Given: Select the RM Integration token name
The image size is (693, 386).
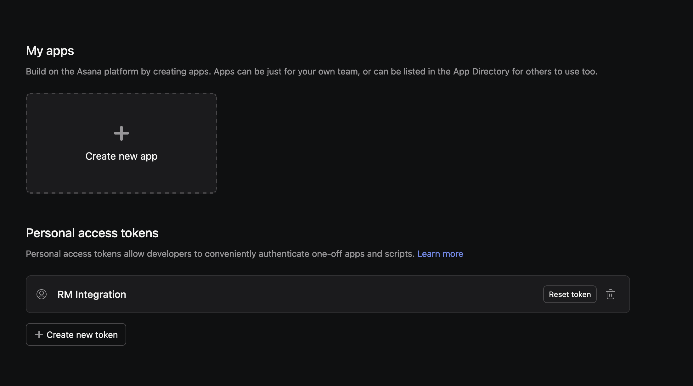Looking at the screenshot, I should (x=92, y=294).
